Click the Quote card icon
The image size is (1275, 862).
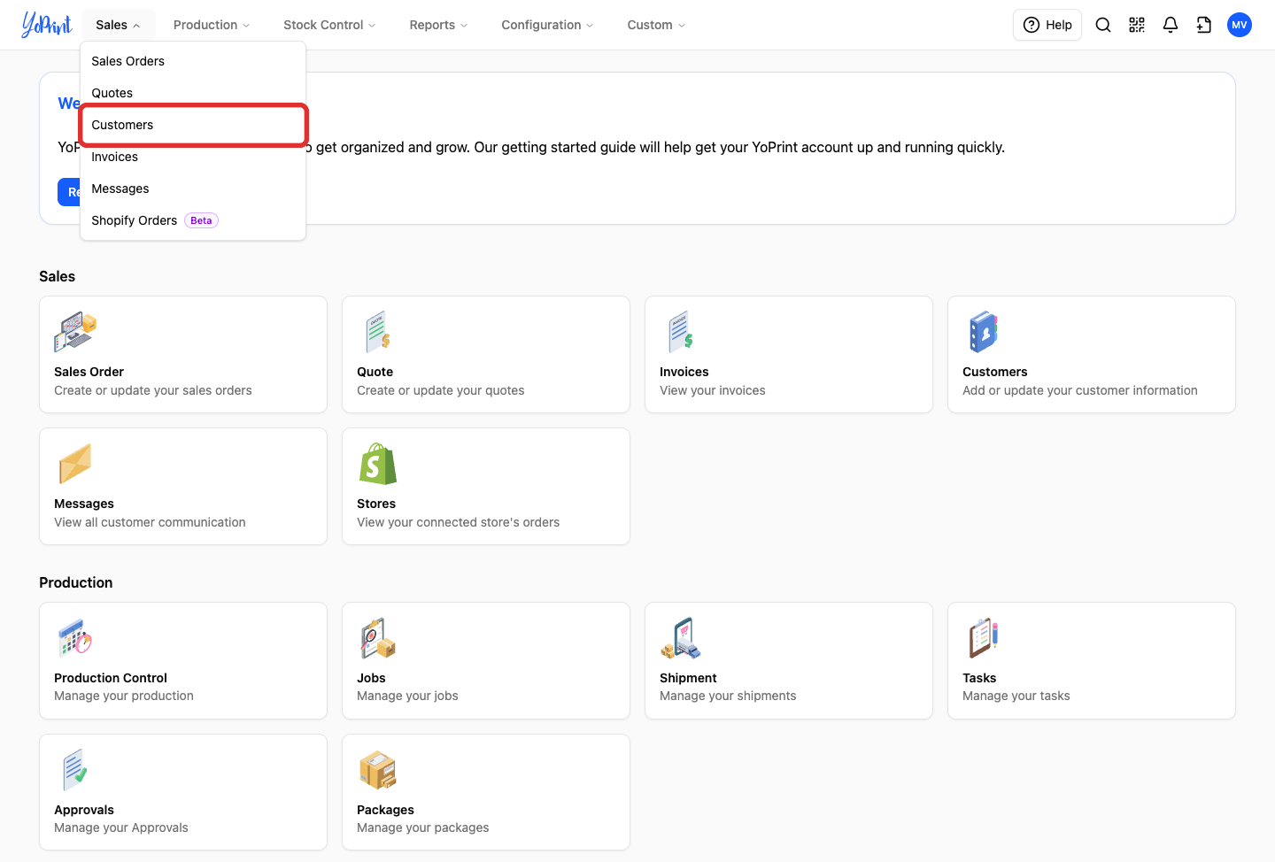[378, 332]
